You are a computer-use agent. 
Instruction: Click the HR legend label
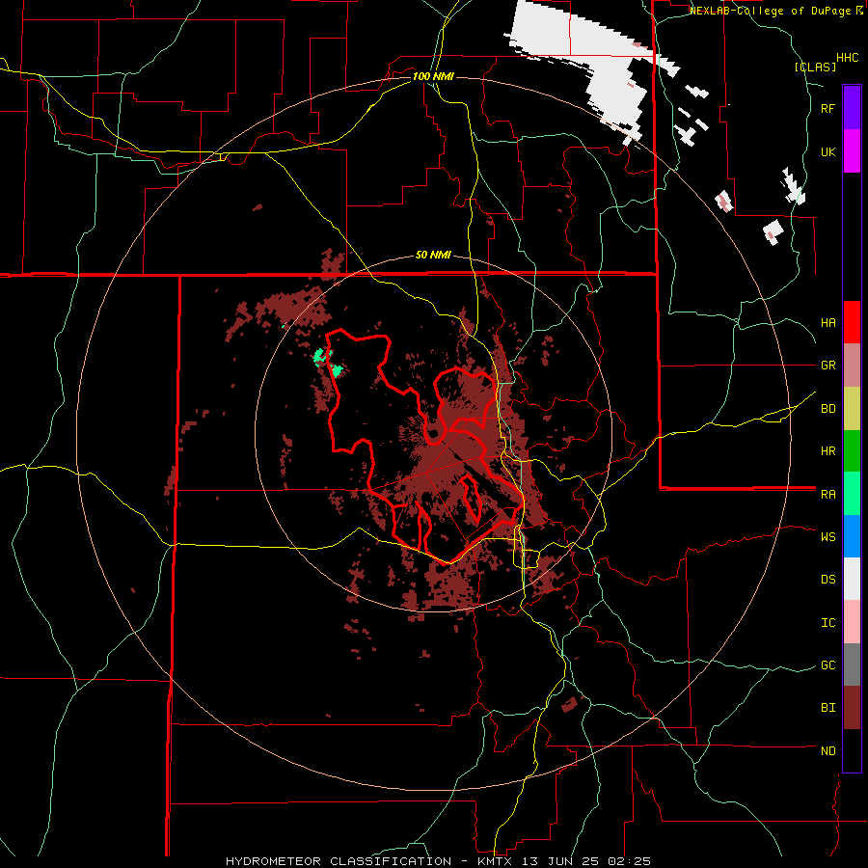point(827,451)
